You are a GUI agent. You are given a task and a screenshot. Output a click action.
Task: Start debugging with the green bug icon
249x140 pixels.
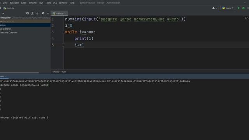tap(243, 8)
